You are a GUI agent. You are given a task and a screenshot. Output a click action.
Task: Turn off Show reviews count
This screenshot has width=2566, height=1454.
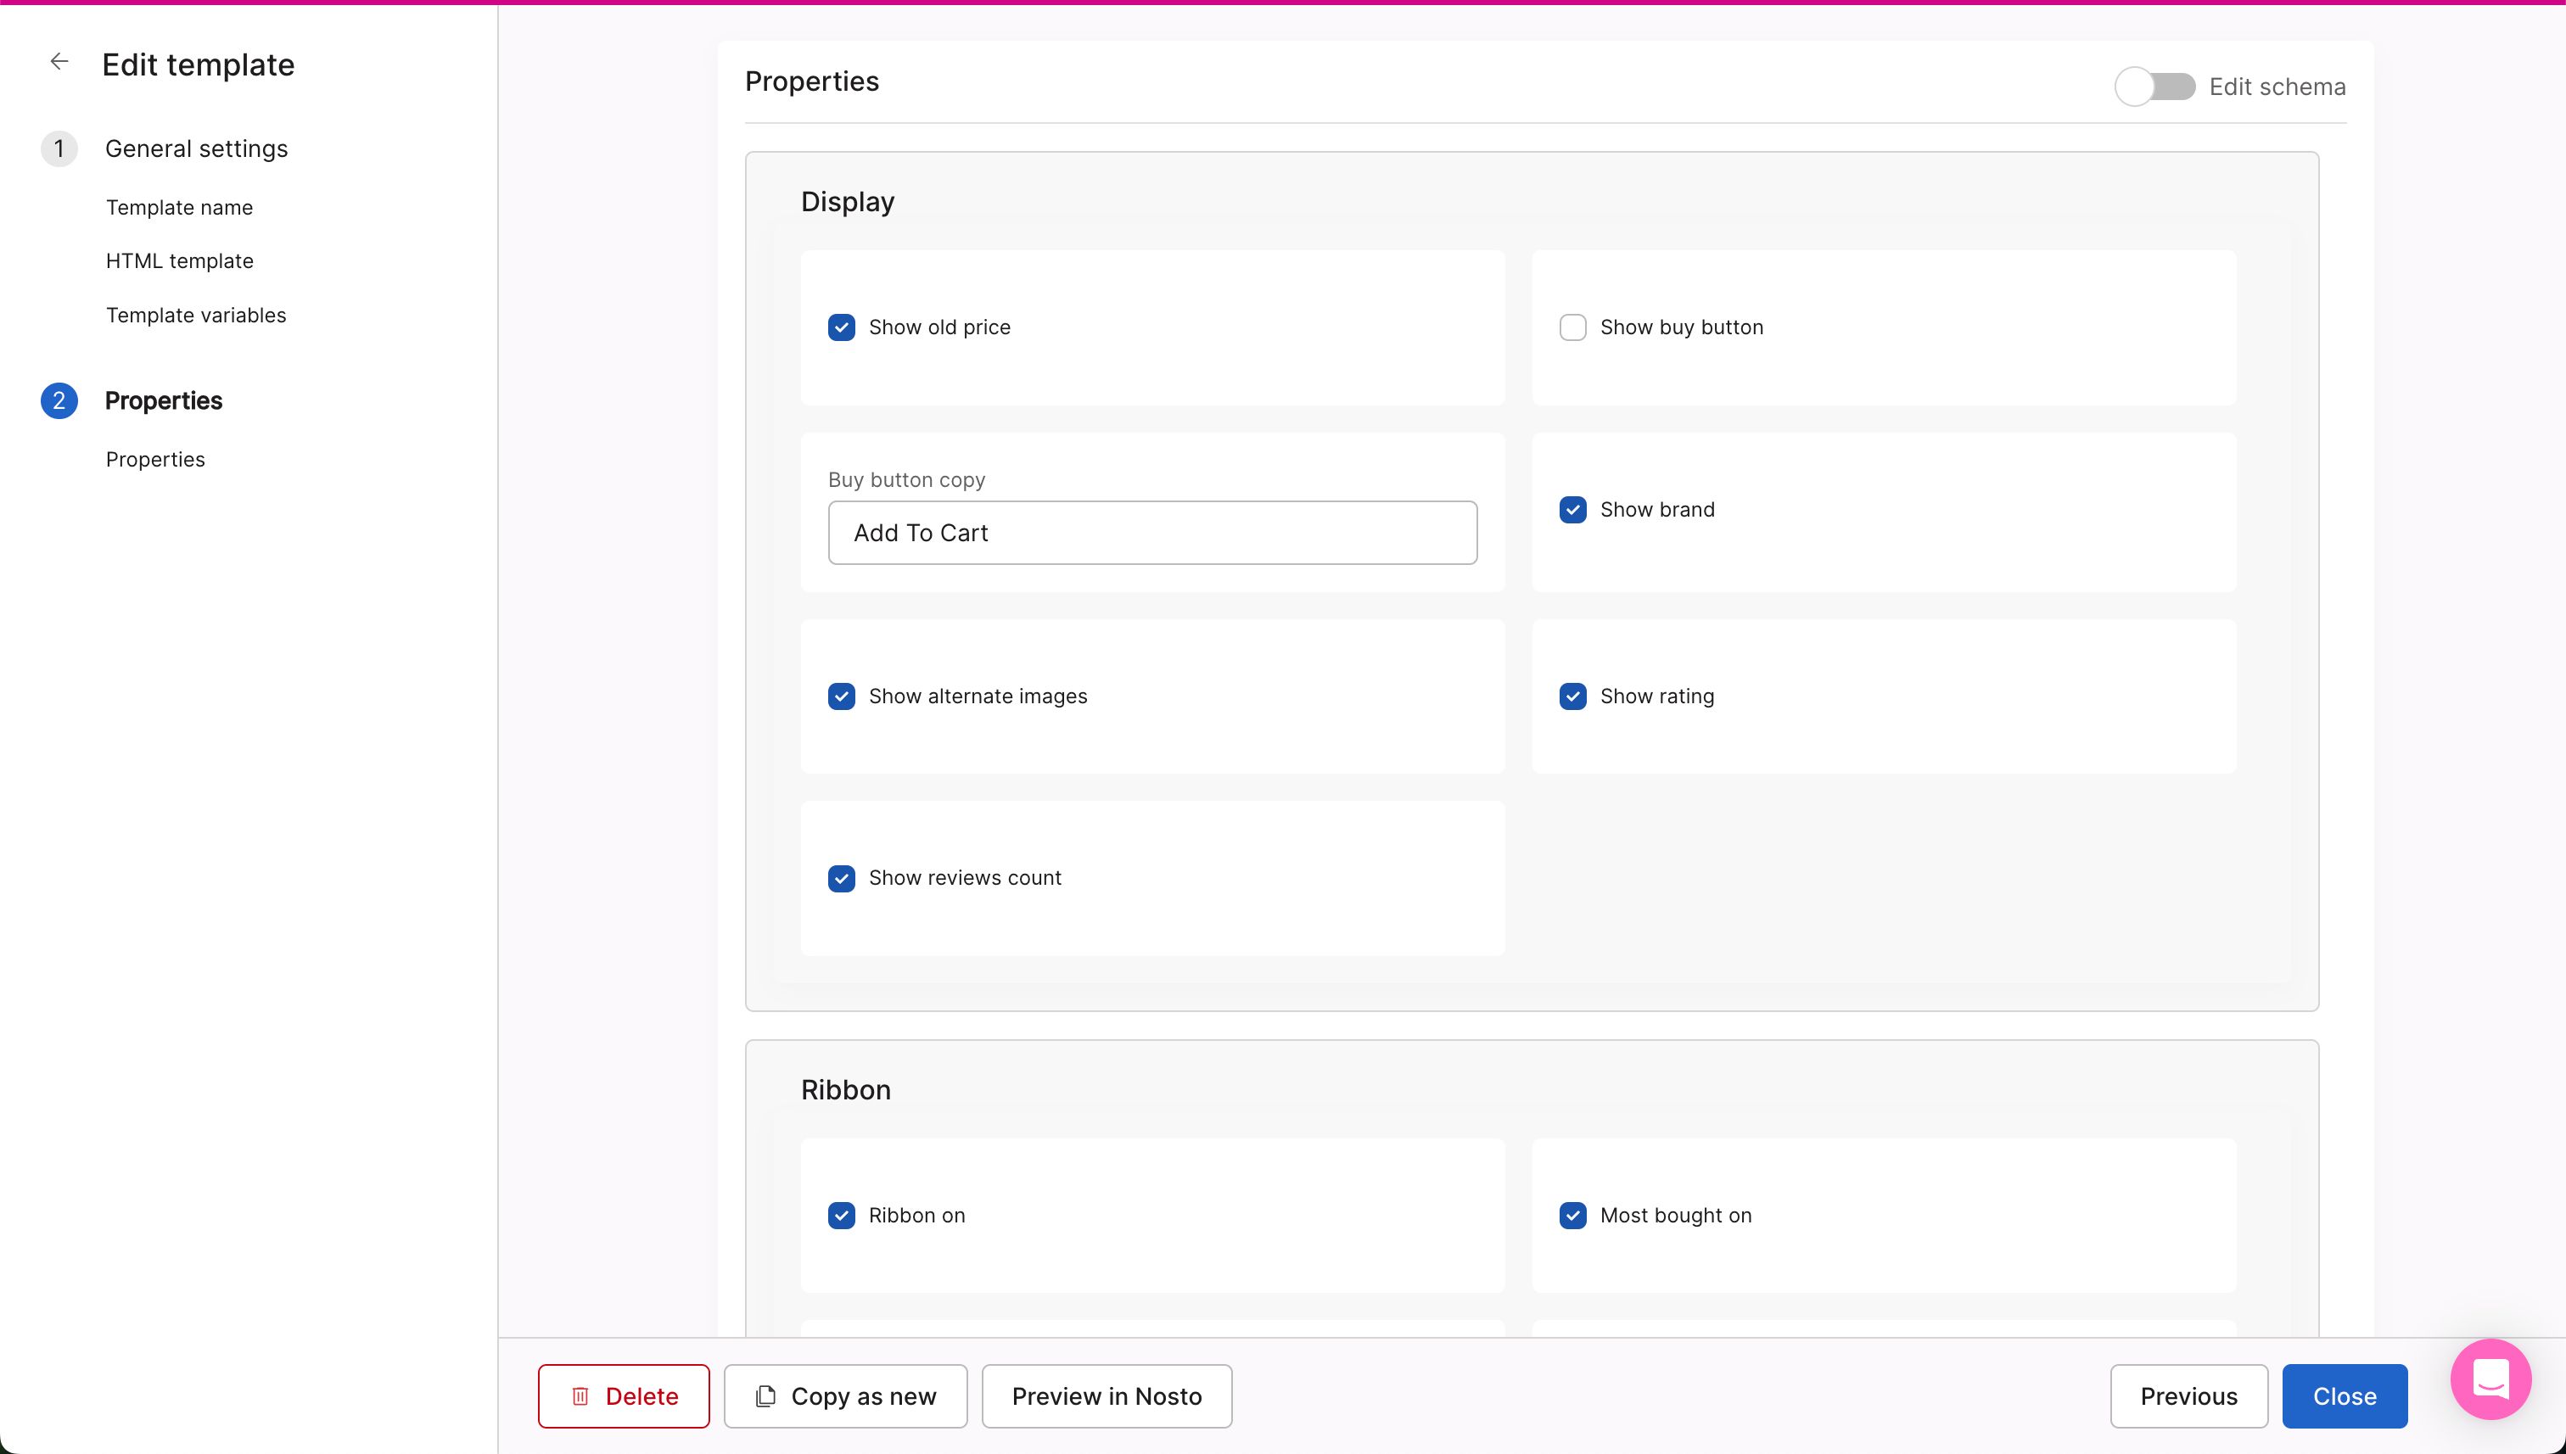pos(841,878)
